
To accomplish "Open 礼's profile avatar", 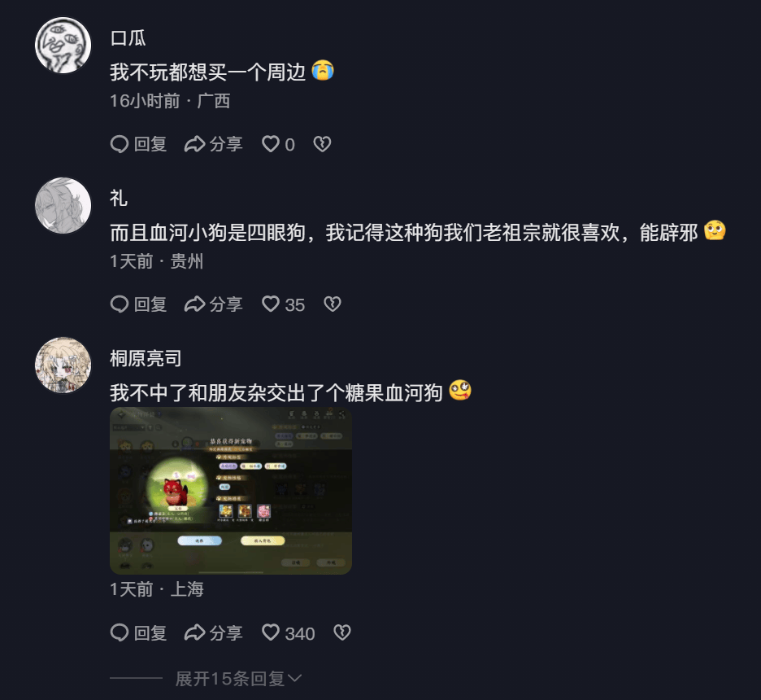I will pyautogui.click(x=63, y=205).
